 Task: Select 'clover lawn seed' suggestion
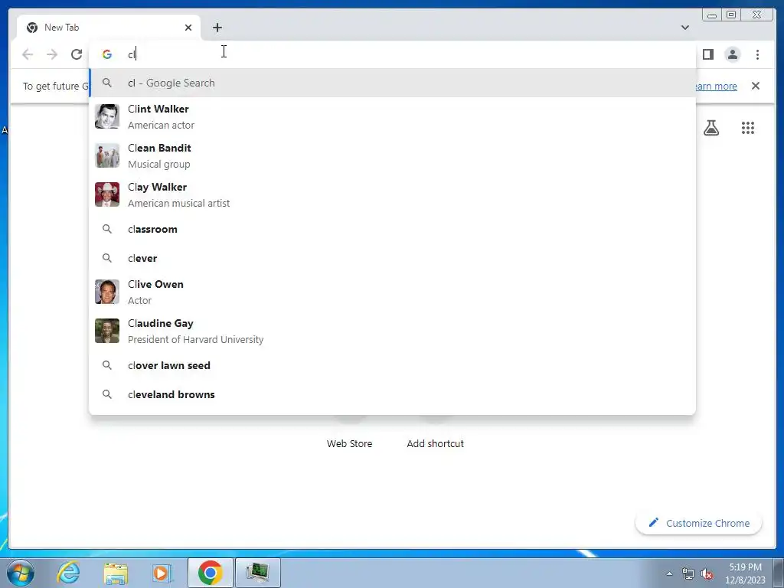pos(393,365)
